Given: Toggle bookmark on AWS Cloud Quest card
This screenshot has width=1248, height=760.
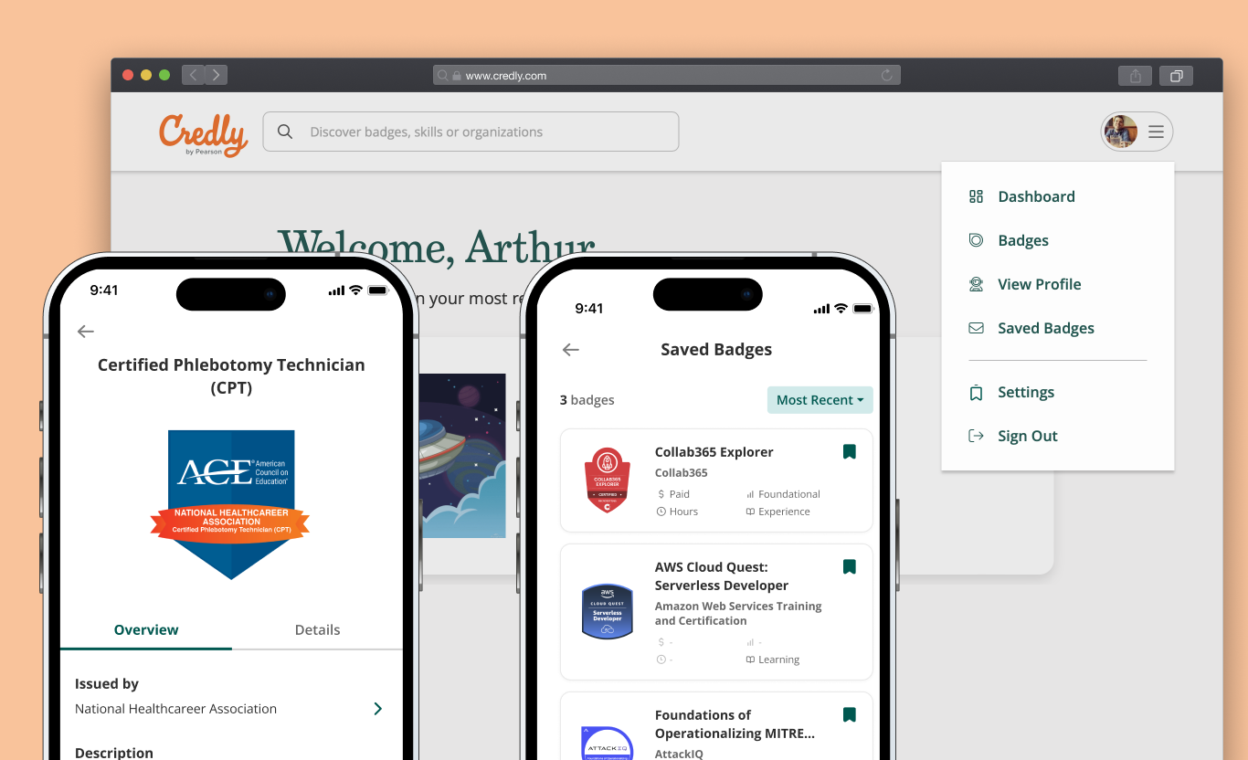Looking at the screenshot, I should [849, 567].
